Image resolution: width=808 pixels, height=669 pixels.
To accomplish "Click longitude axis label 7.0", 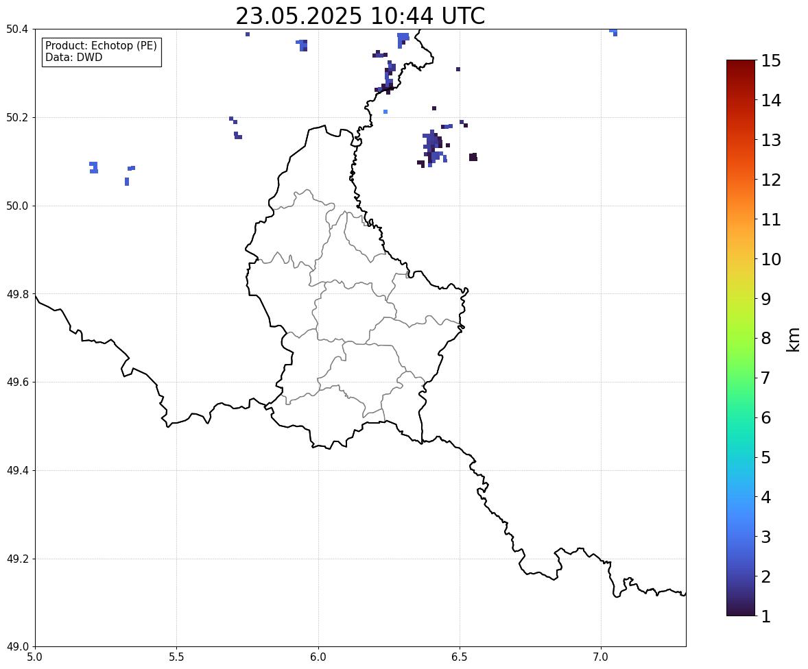I will (601, 657).
